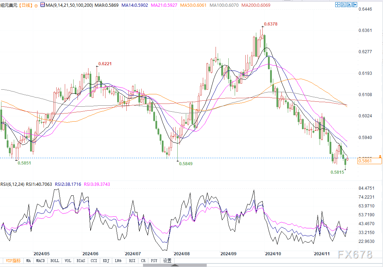Click the current price label 0.5861
The image size is (383, 267).
(x=369, y=161)
